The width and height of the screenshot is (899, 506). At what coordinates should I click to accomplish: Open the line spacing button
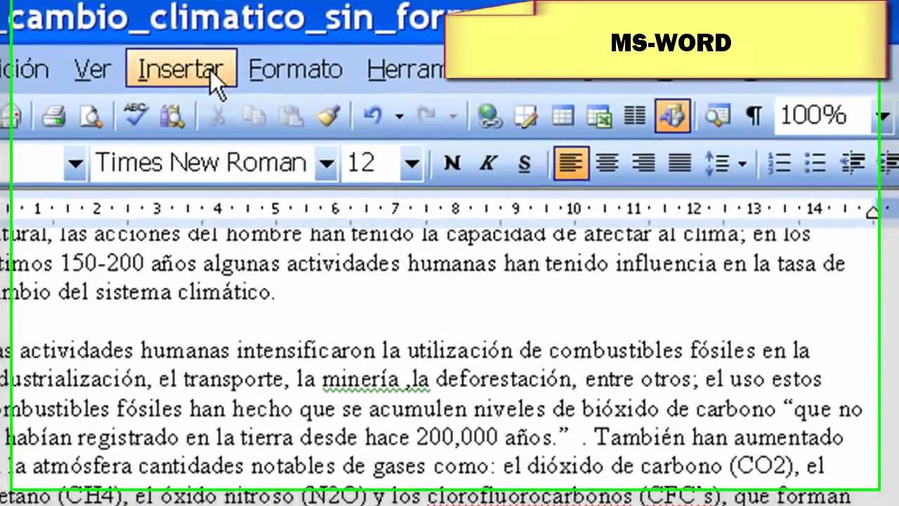pos(717,164)
